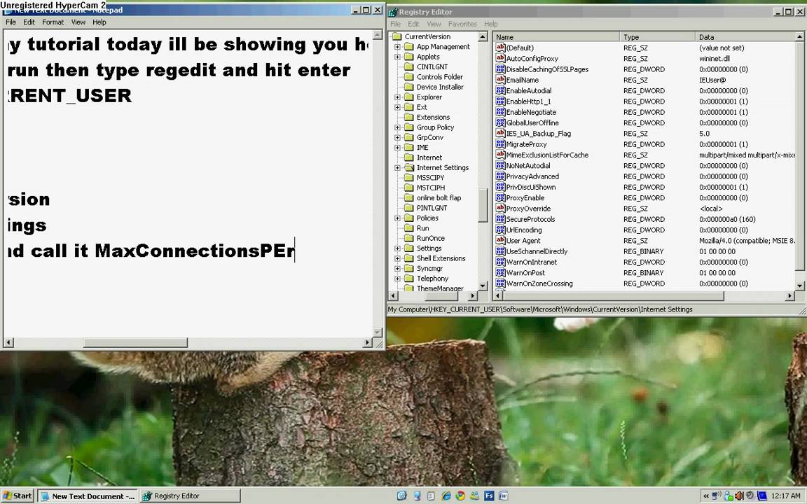Open Registry Editor View menu

pos(434,24)
